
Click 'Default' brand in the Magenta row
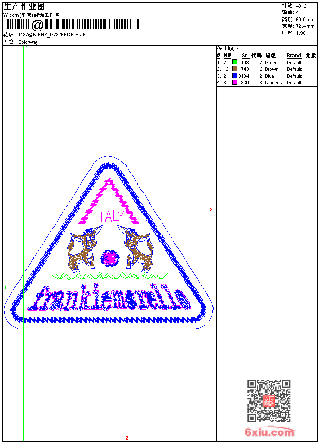click(x=294, y=83)
